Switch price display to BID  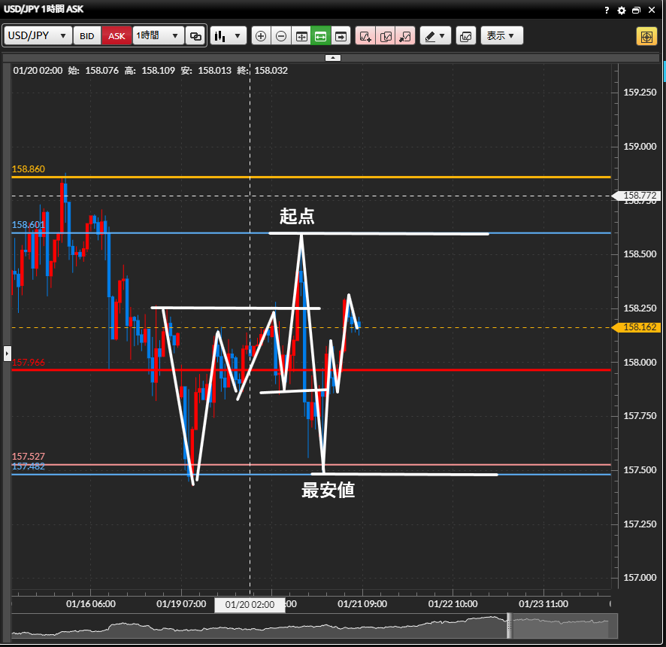pos(87,36)
